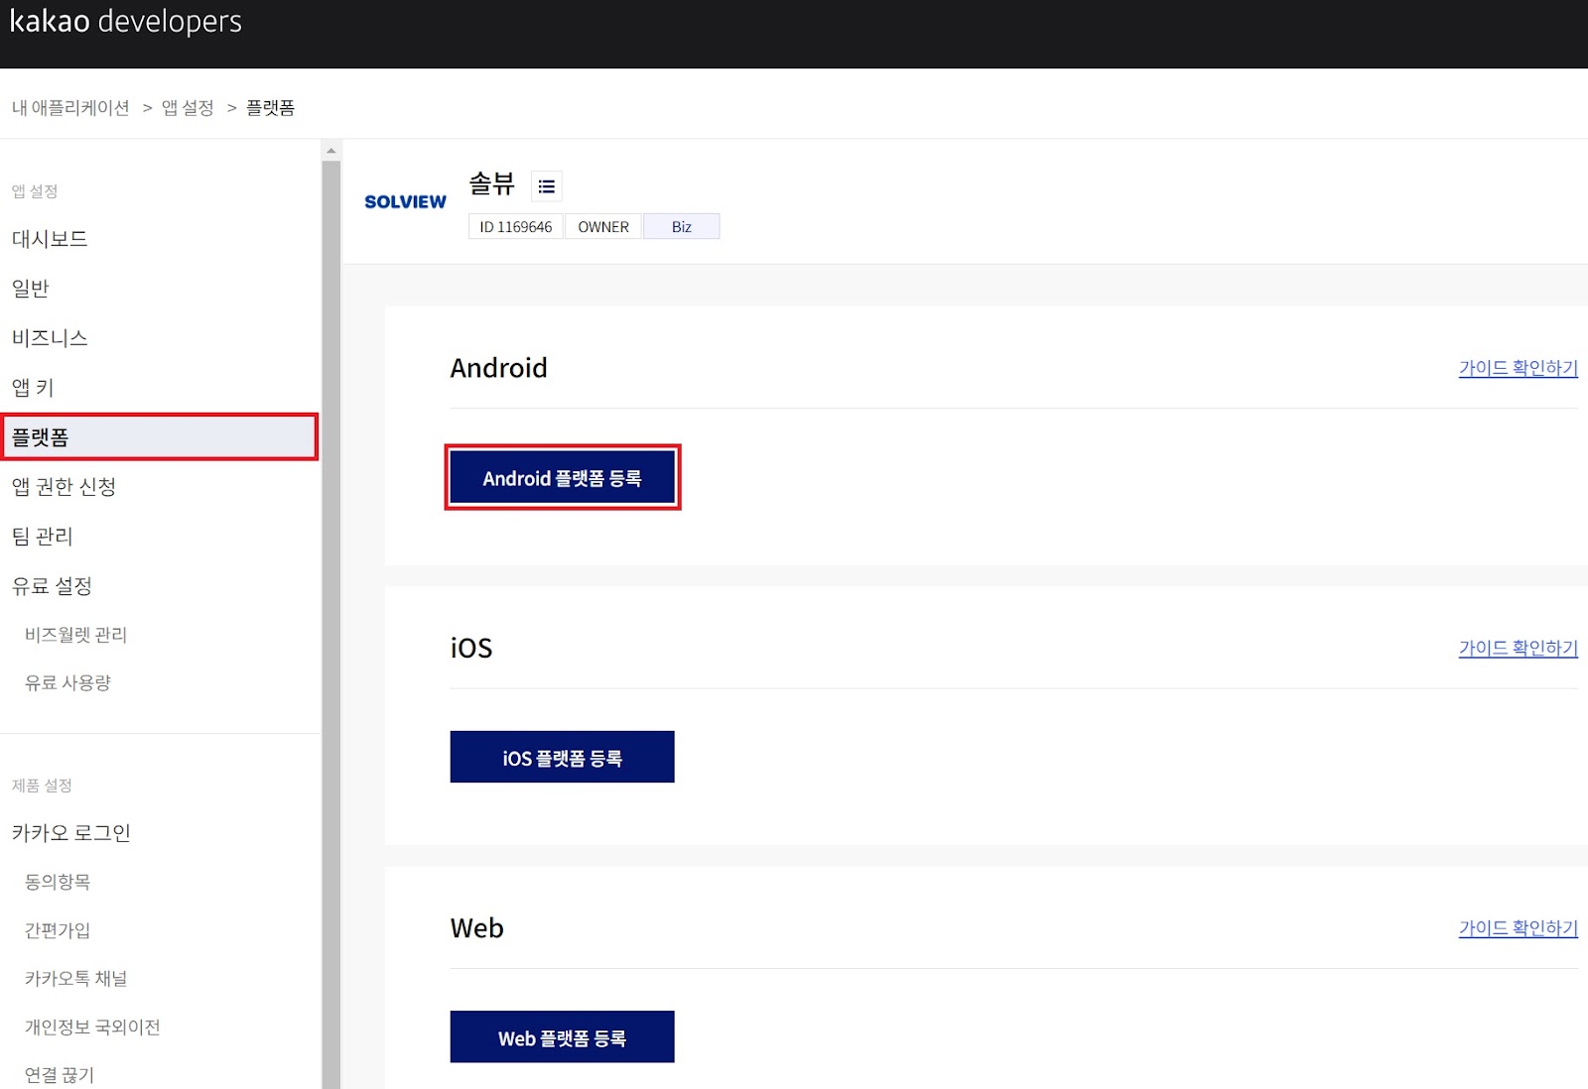This screenshot has width=1588, height=1089.
Task: Open 비즈니스 in the sidebar
Action: pyautogui.click(x=50, y=338)
